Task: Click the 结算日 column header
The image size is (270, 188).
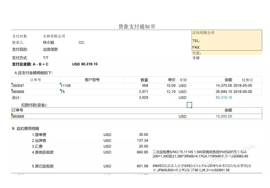Action: (x=247, y=80)
